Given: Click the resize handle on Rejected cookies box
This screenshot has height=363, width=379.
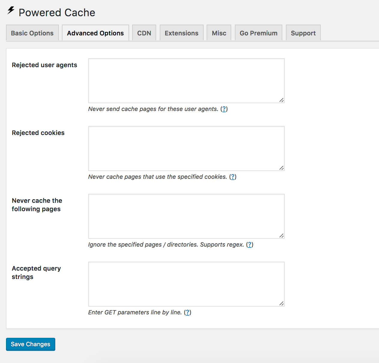Looking at the screenshot, I should pos(282,168).
